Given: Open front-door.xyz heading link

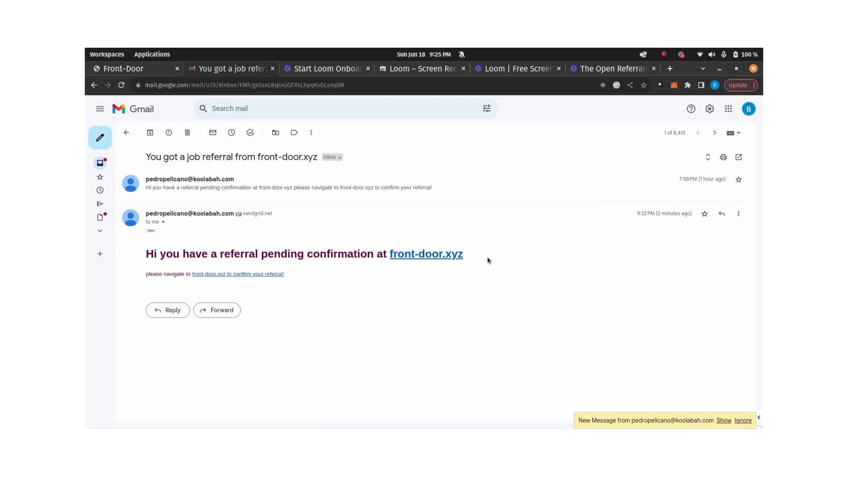Looking at the screenshot, I should coord(426,254).
